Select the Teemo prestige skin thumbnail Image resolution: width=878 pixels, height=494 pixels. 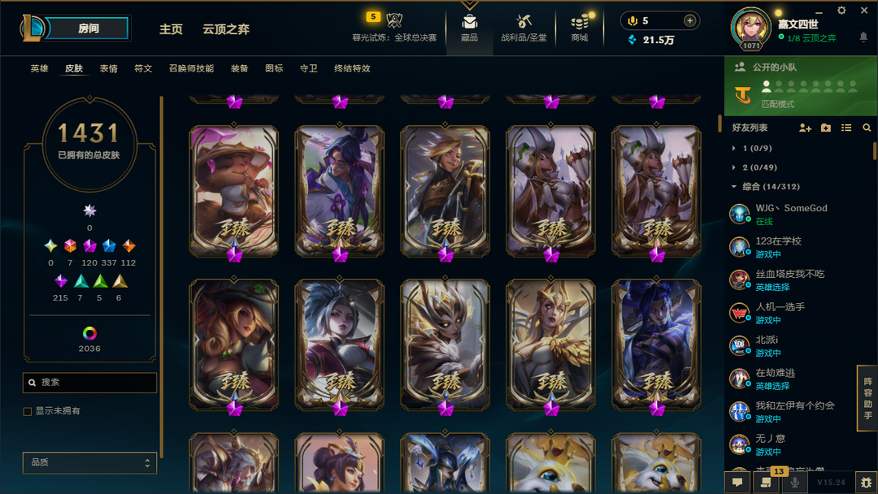(233, 191)
